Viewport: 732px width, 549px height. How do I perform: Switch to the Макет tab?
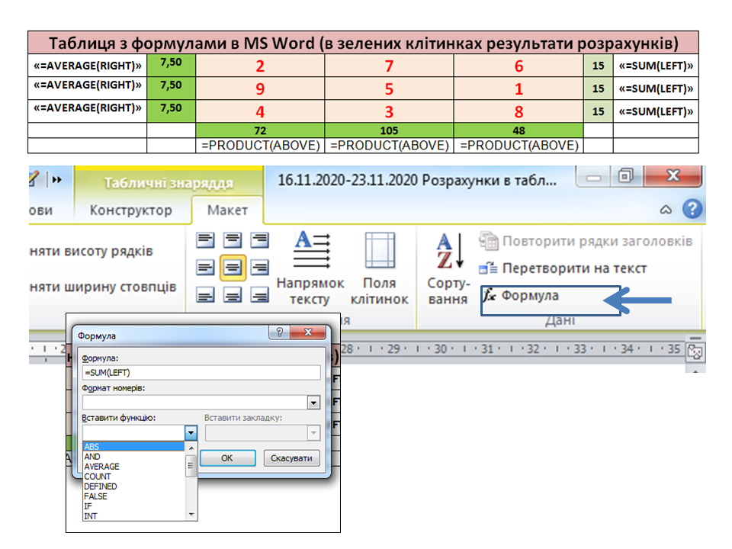227,210
